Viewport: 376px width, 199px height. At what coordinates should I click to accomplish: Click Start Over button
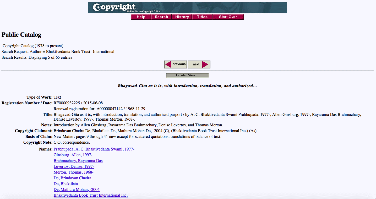pyautogui.click(x=228, y=17)
